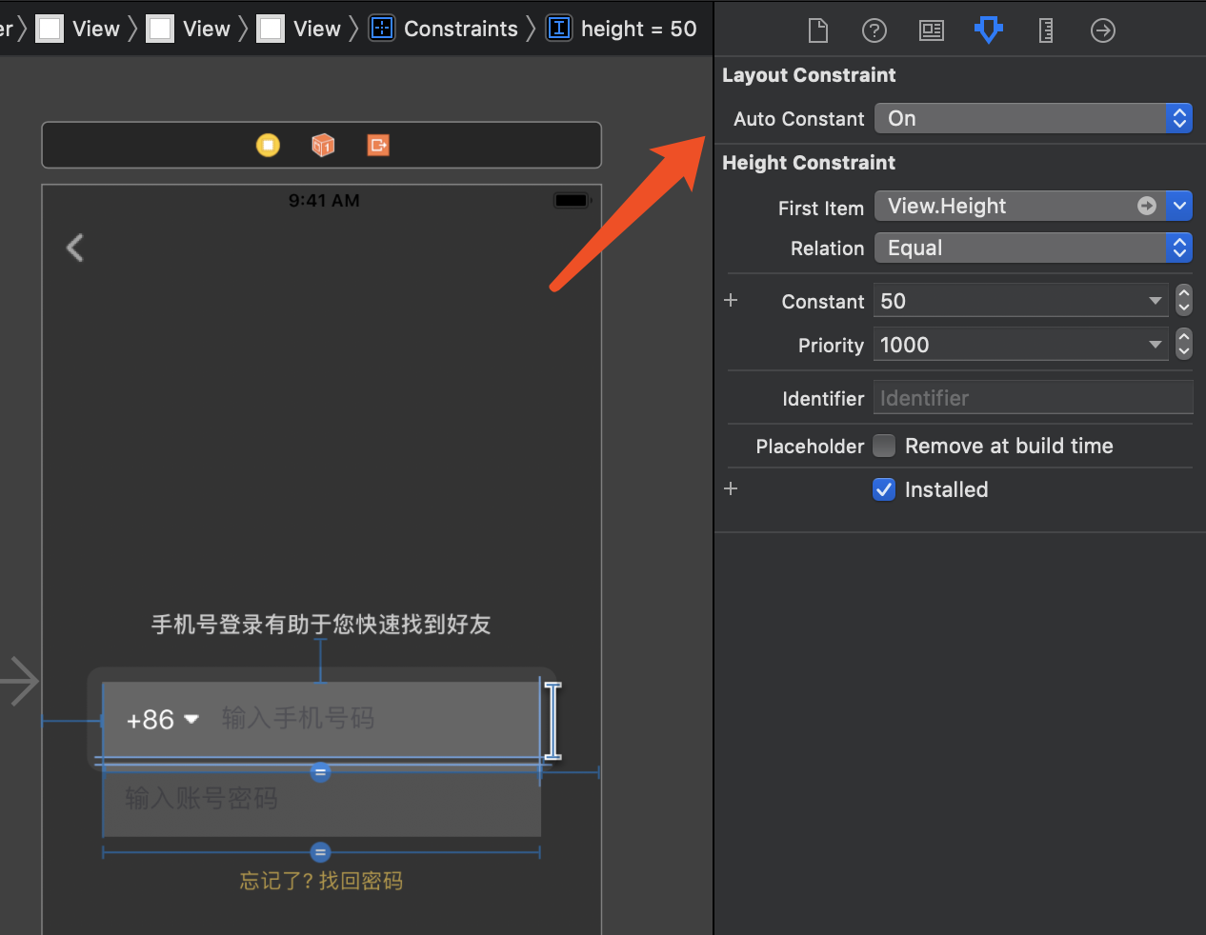Open the Auto Constant dropdown

1034,118
